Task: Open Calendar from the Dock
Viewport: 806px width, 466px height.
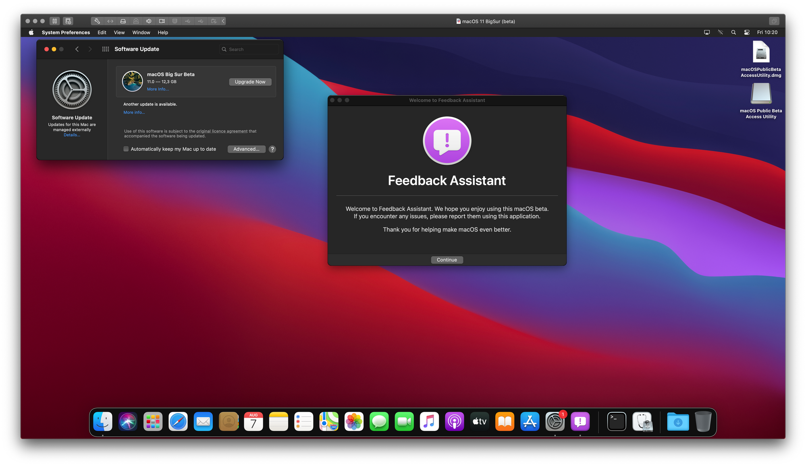Action: (253, 422)
